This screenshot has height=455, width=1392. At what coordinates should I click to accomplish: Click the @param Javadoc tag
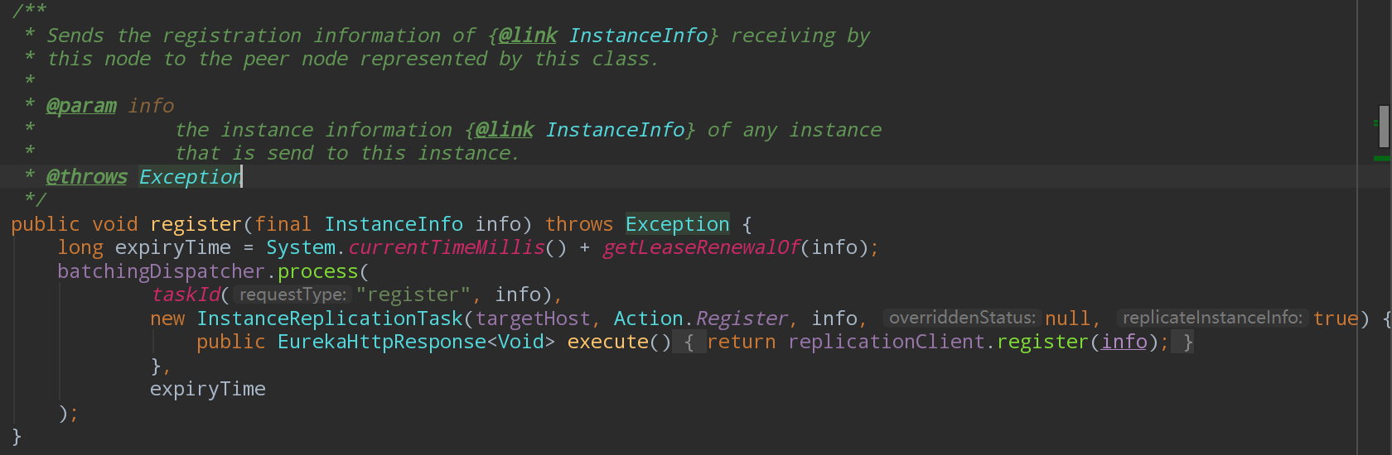click(x=81, y=106)
